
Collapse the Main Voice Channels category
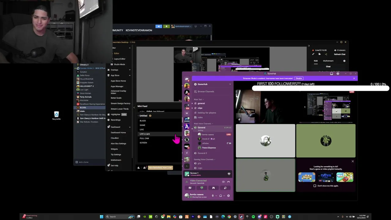pyautogui.click(x=203, y=124)
